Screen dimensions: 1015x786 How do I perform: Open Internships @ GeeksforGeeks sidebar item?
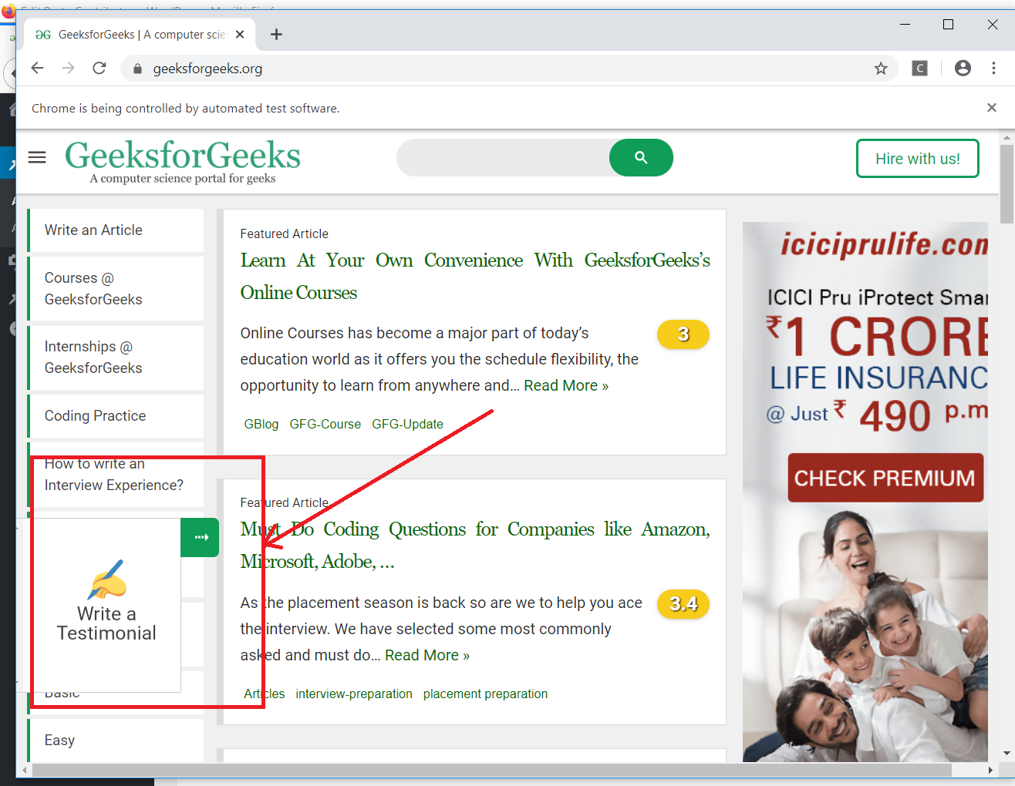(116, 358)
